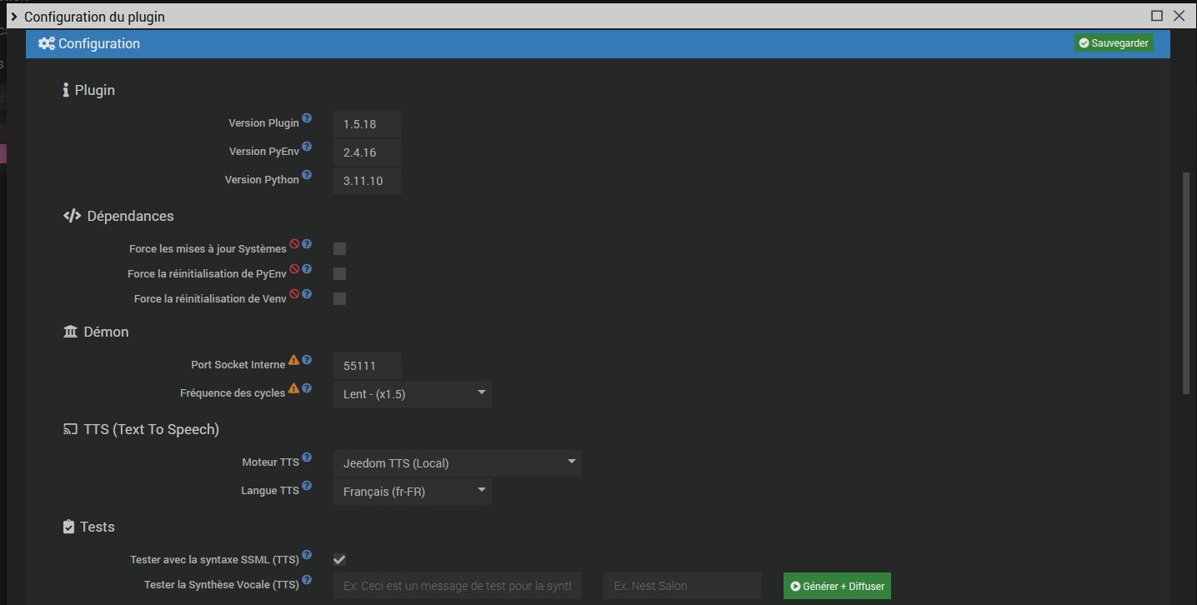The width and height of the screenshot is (1197, 605).
Task: Click help icon beside Version PyEnv
Action: [307, 147]
